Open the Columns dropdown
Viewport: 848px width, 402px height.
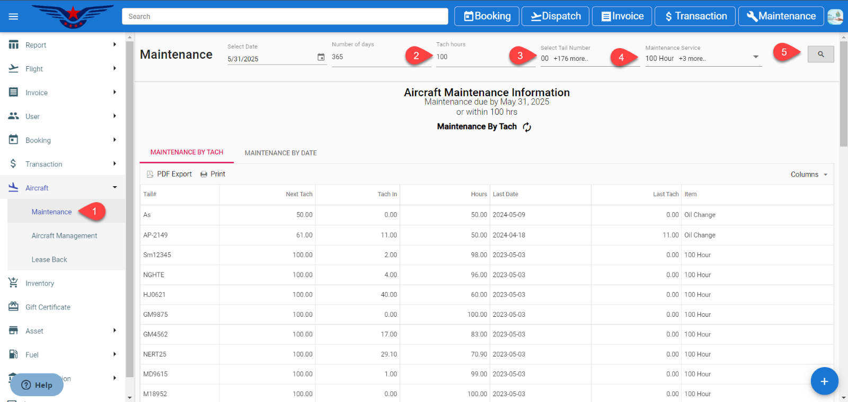809,175
